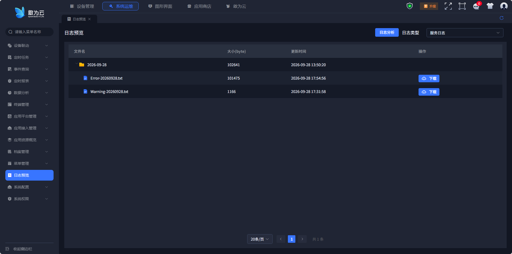Open the message notifications bubble icon

click(476, 6)
